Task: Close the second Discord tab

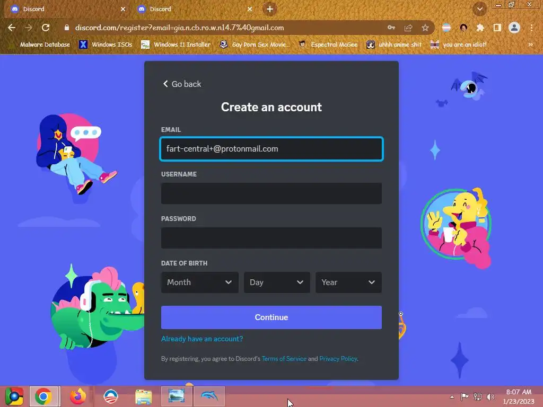Action: (250, 9)
